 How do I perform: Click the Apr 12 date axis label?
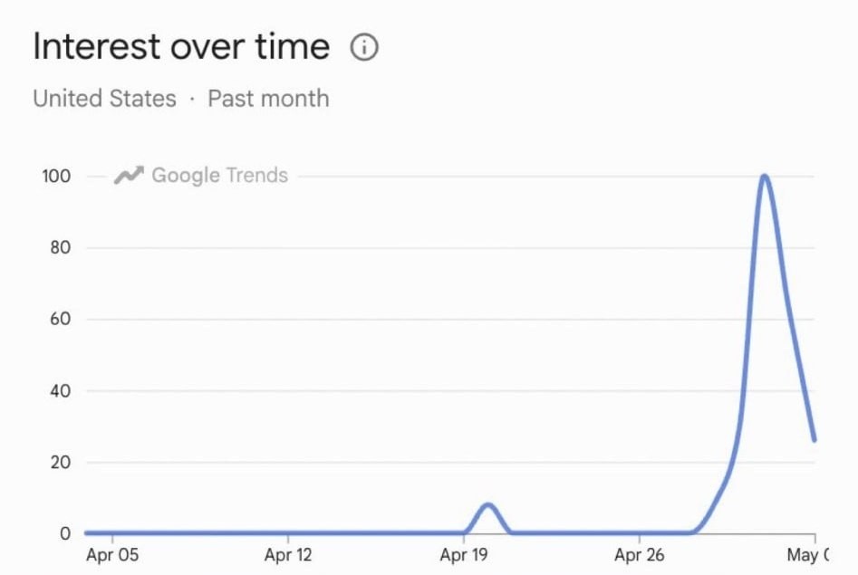point(288,555)
